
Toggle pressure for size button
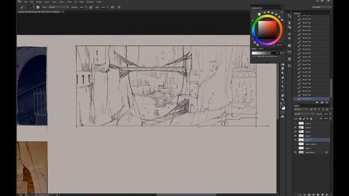[119, 7]
